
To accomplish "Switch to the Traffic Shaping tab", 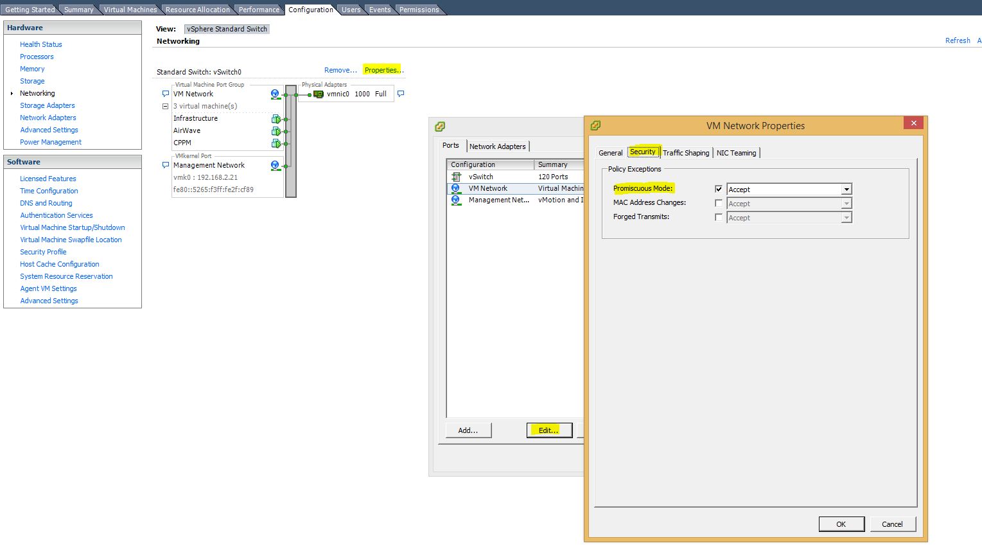I will tap(686, 152).
